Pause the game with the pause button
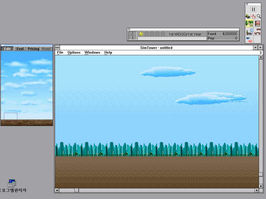266x199 pixels. [x=253, y=9]
